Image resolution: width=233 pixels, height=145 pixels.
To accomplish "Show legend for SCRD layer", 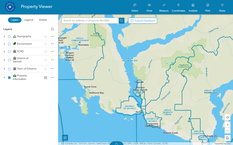I will point(46,52).
